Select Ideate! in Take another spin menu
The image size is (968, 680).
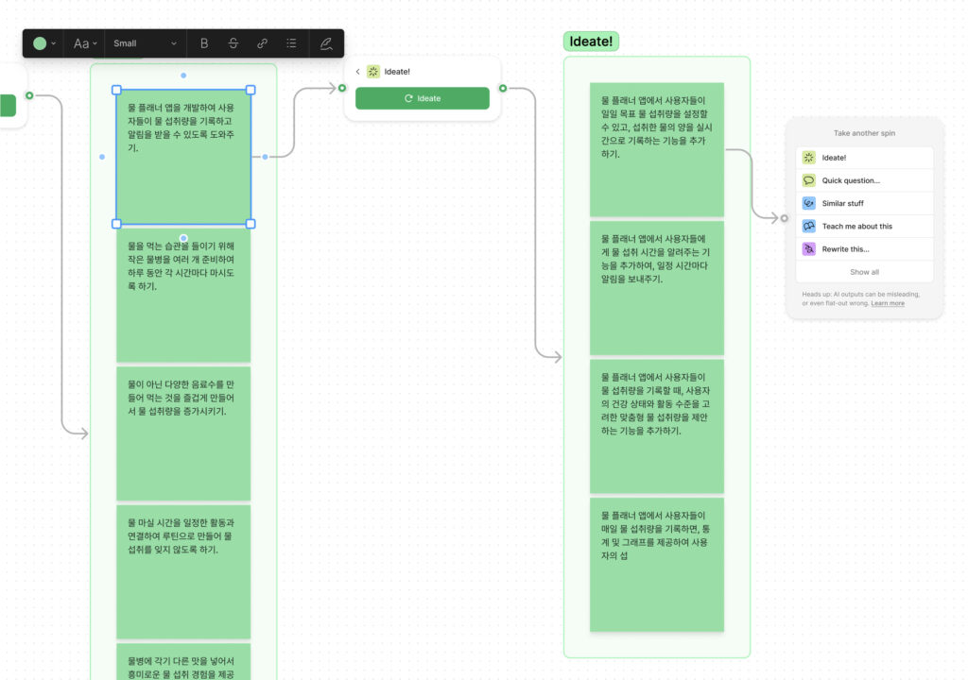864,158
